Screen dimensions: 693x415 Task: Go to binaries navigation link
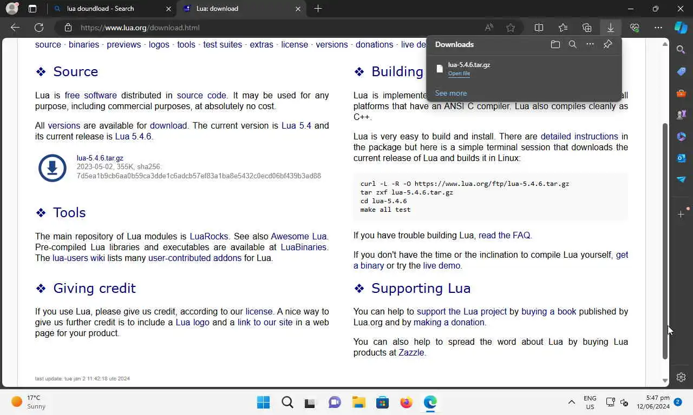tap(84, 44)
